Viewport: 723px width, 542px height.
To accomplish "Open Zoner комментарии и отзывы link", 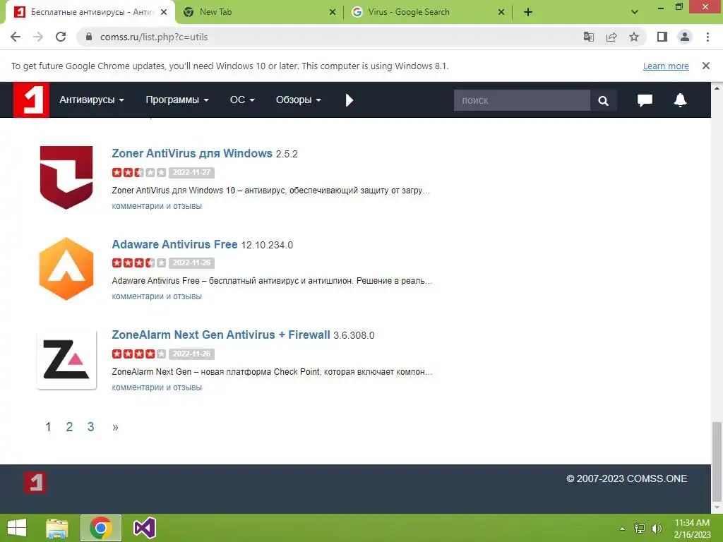I will tap(157, 206).
